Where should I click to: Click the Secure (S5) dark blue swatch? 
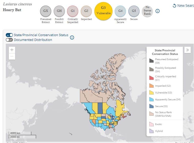(x=151, y=106)
